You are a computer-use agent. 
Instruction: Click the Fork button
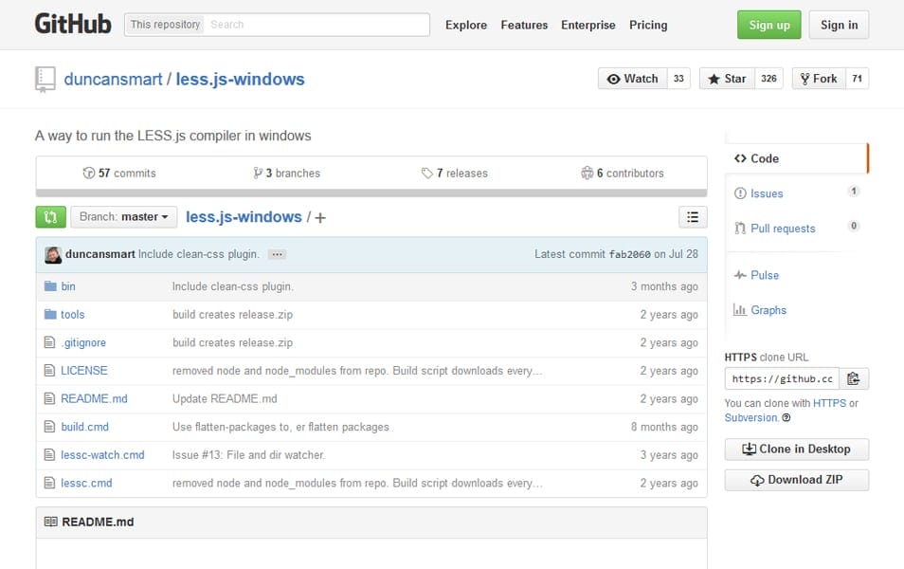[819, 79]
